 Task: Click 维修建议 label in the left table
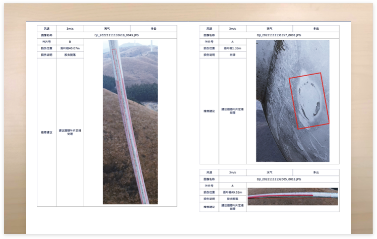(46, 132)
